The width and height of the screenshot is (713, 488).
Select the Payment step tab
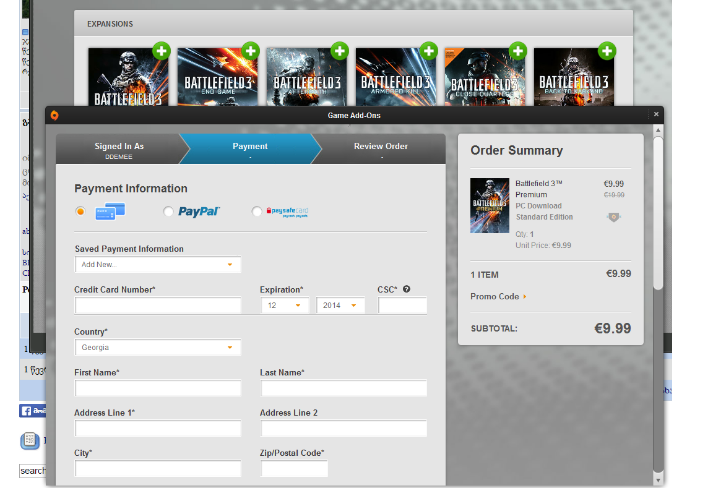tap(250, 149)
